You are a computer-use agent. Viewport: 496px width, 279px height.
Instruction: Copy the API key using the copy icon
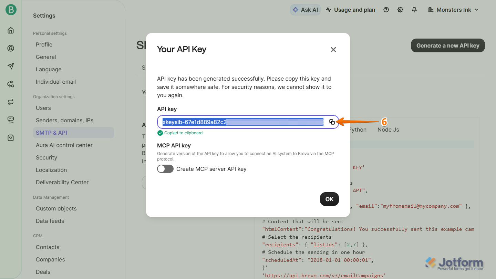(x=332, y=122)
